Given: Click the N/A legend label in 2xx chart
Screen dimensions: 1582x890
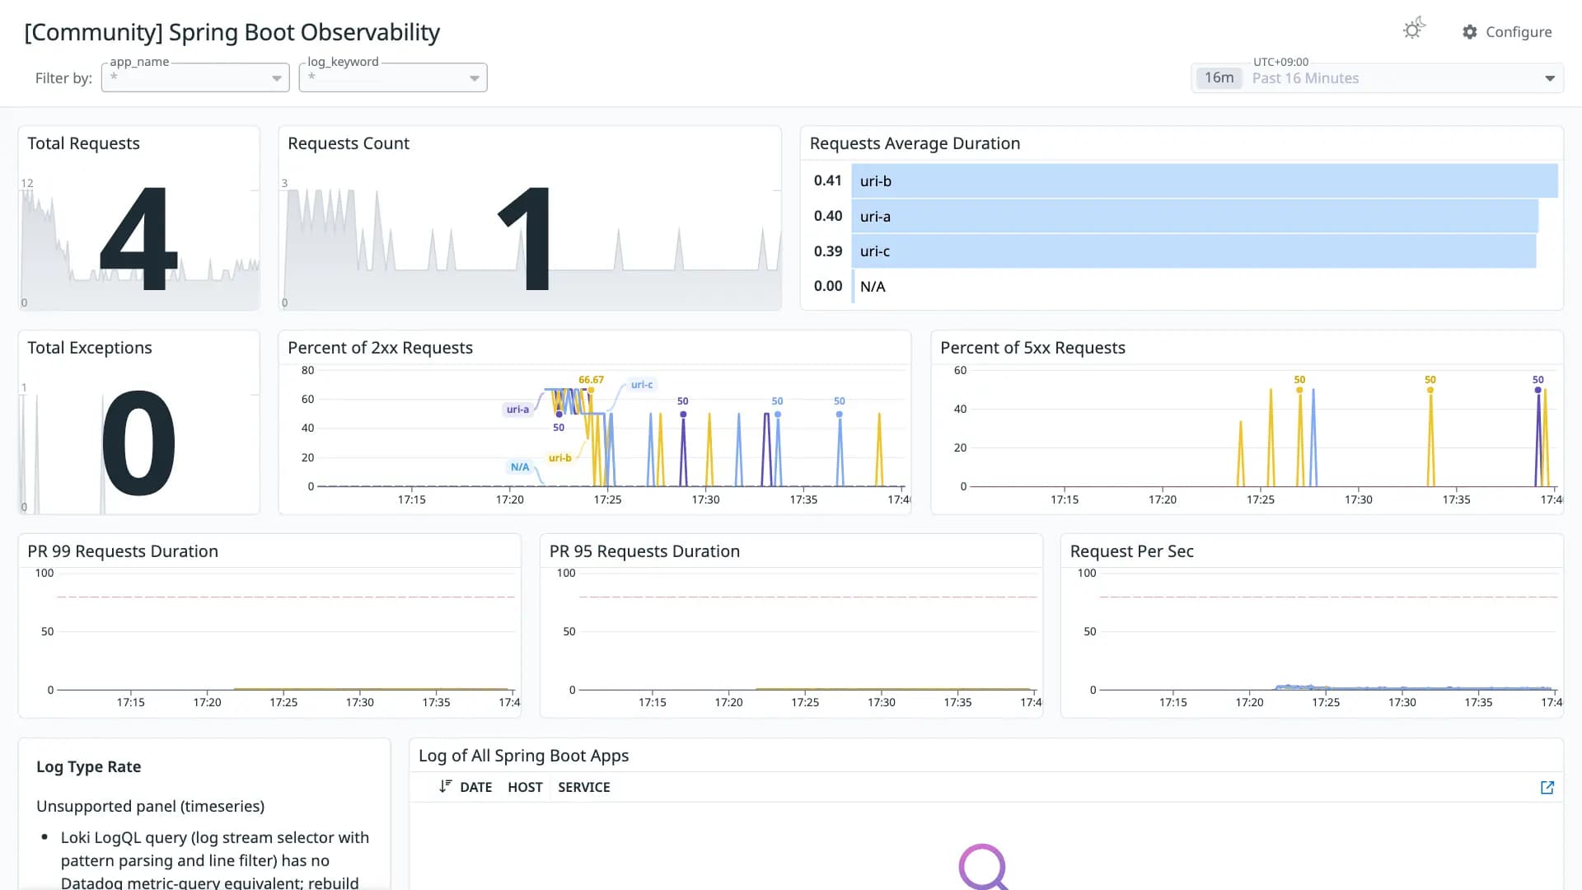Looking at the screenshot, I should click(520, 467).
